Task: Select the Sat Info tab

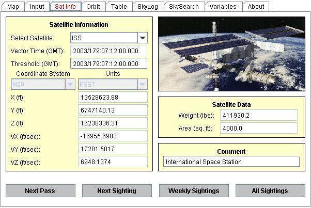Action: point(65,7)
